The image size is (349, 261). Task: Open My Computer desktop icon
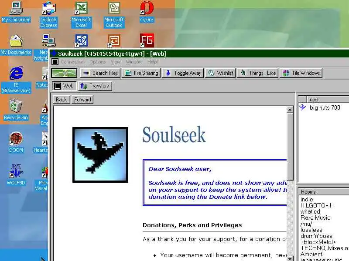click(x=16, y=12)
